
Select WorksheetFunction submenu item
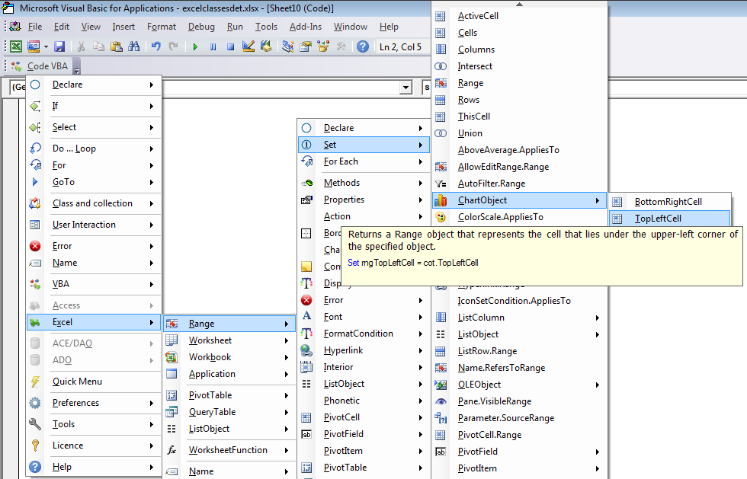coord(229,450)
